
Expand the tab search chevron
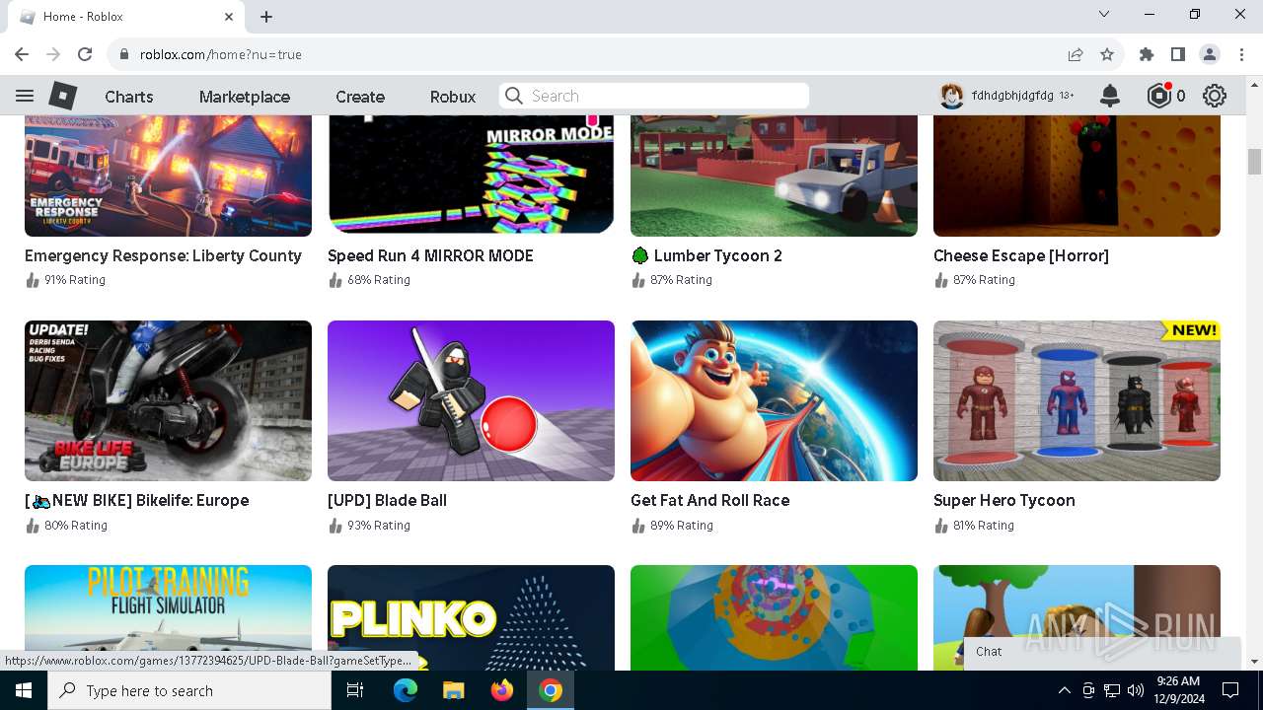coord(1104,14)
